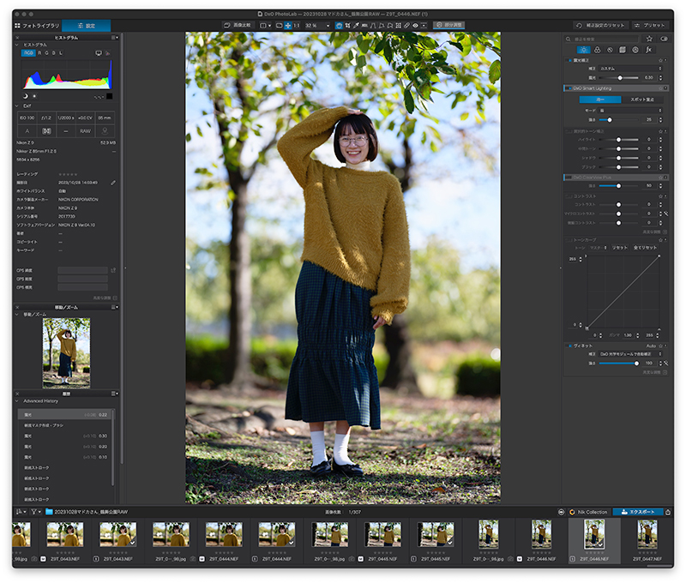Select the white balance eyedropper tool
686x583 pixels.
pyautogui.click(x=356, y=26)
